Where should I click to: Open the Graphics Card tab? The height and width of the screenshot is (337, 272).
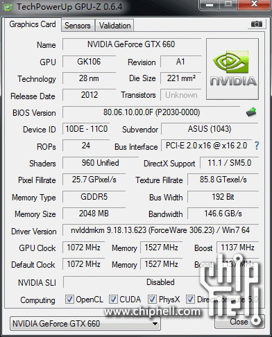coord(33,24)
